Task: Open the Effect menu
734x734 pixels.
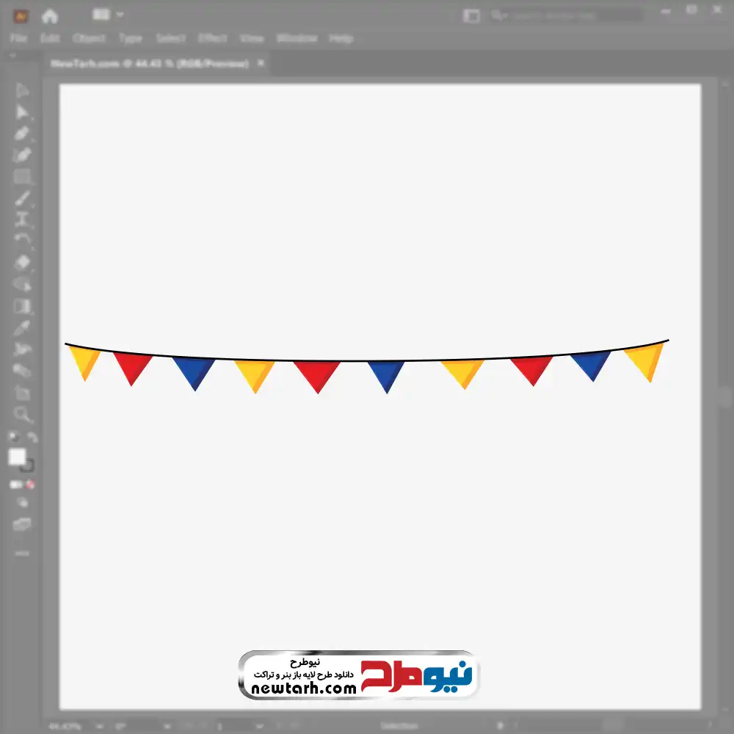Action: click(x=213, y=38)
